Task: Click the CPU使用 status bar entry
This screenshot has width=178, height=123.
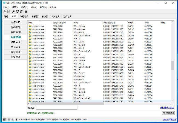Action: click(27, 119)
